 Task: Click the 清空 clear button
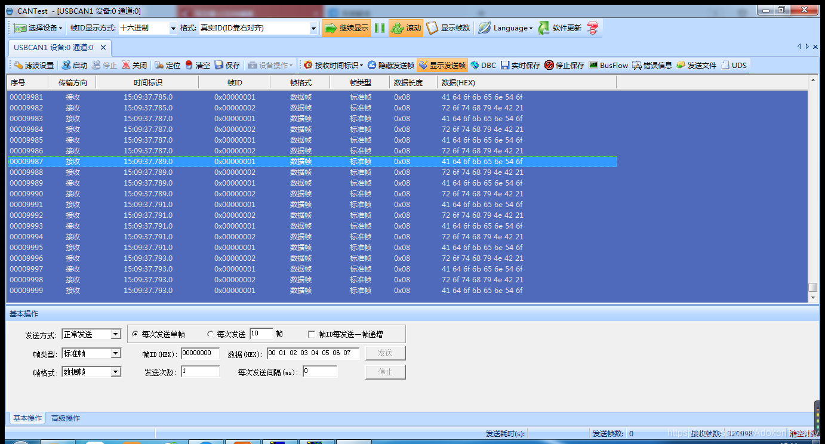[198, 65]
